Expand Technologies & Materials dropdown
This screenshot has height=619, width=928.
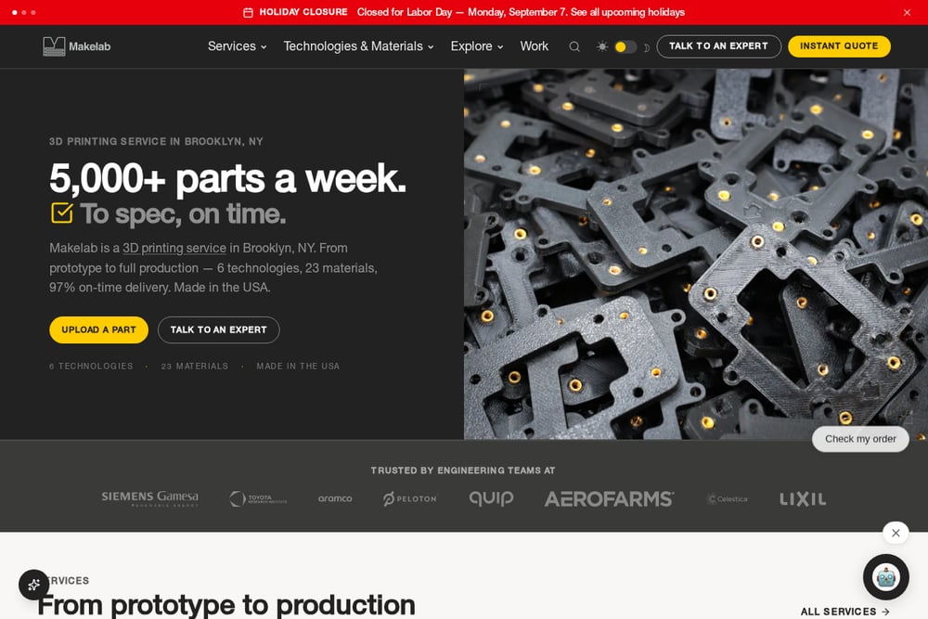pos(358,46)
